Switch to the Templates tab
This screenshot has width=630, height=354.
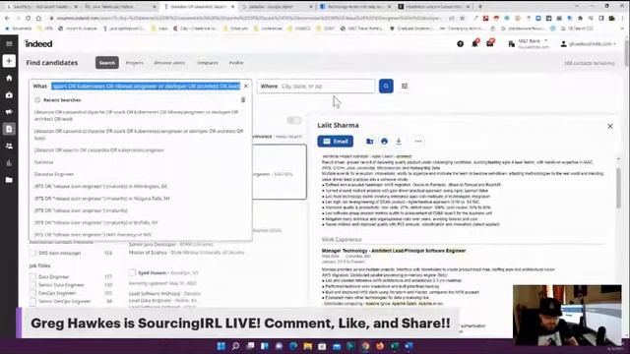click(x=208, y=63)
